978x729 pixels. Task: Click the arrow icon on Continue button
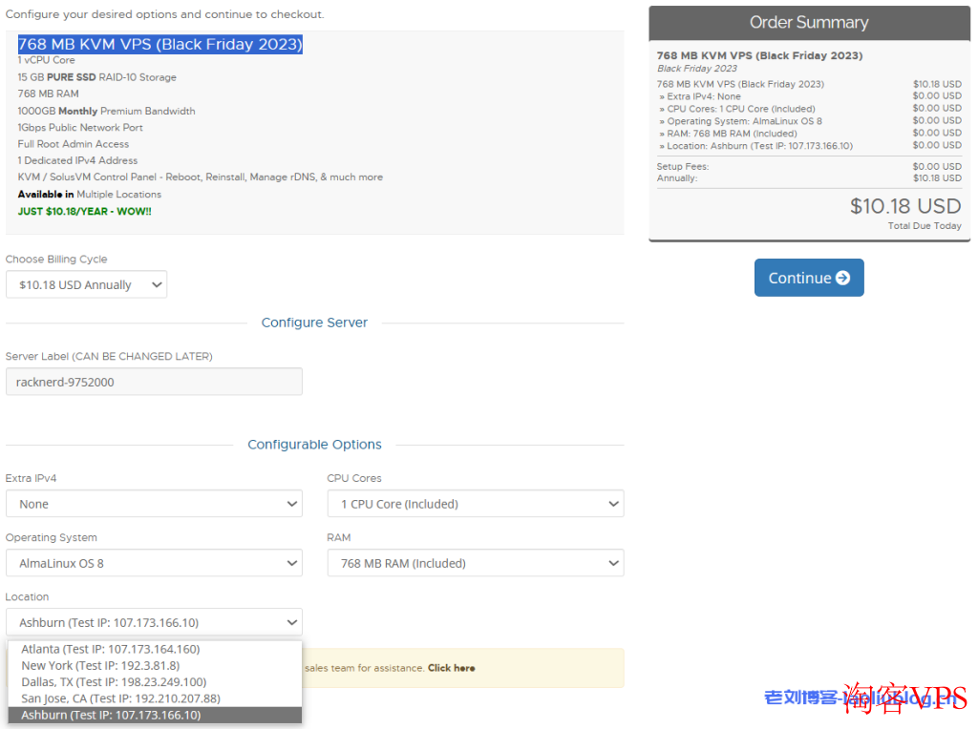point(842,278)
